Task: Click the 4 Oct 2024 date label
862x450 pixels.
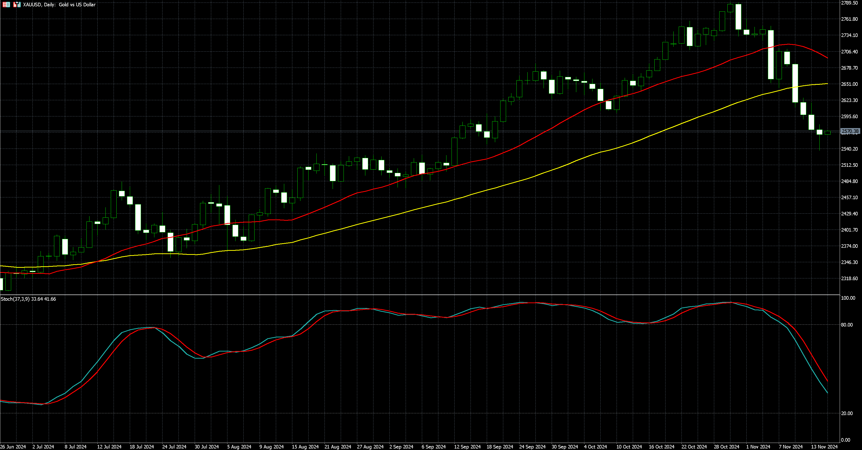Action: coord(595,447)
